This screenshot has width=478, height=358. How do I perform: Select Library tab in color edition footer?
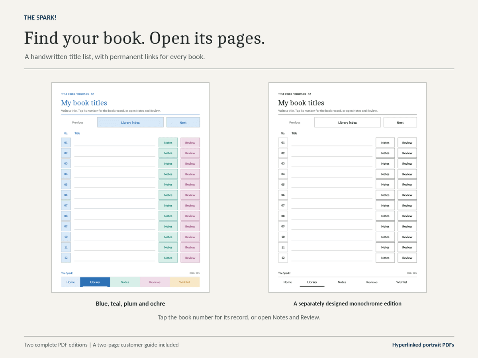[x=95, y=282]
